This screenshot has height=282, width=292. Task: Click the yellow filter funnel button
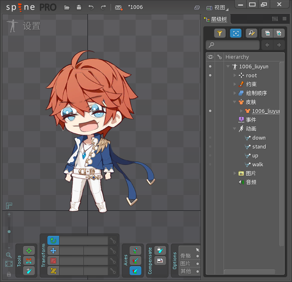tap(220, 33)
